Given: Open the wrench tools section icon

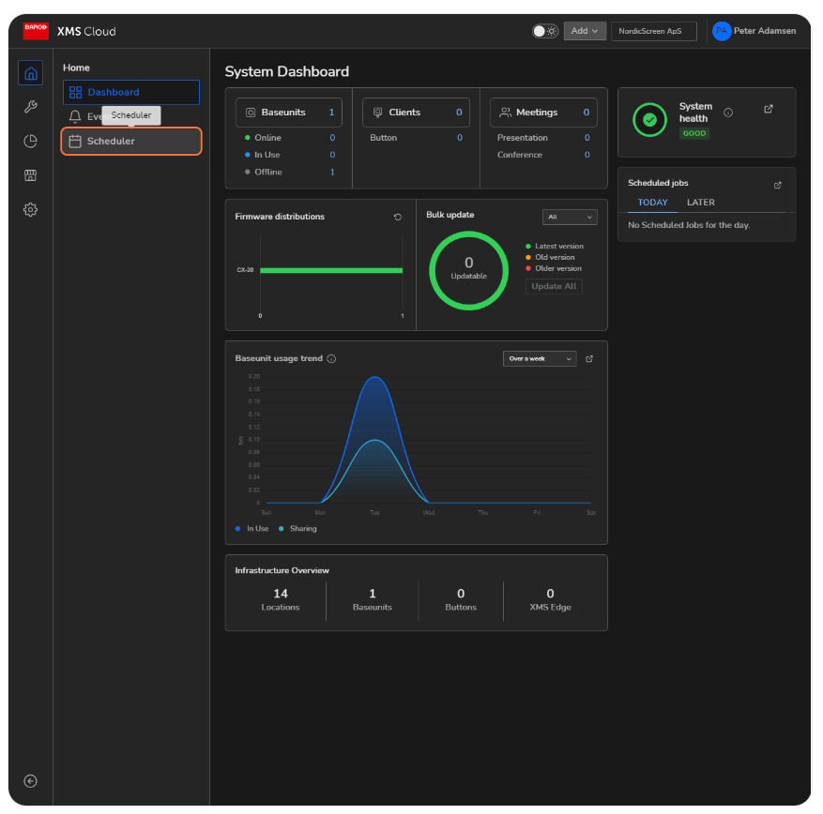Looking at the screenshot, I should point(30,107).
